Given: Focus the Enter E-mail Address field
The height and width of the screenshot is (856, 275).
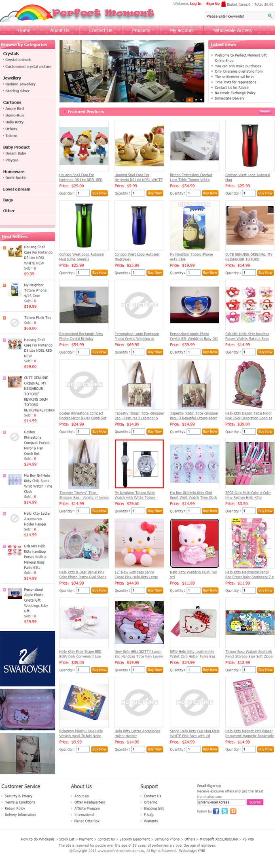Looking at the screenshot, I should [221, 802].
